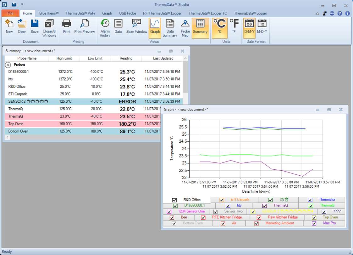Toggle Thermistor series checkbox
This screenshot has width=353, height=255.
pyautogui.click(x=310, y=200)
